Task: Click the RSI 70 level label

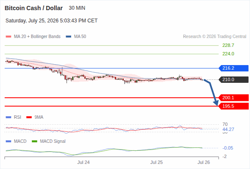Action: point(225,124)
